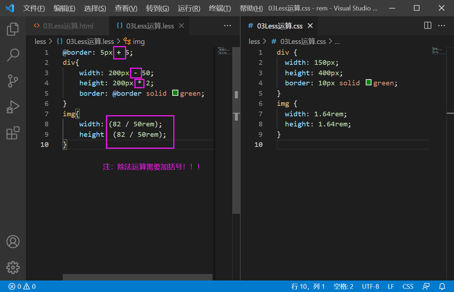454x292 pixels.
Task: Open the 终端 menu
Action: click(219, 8)
